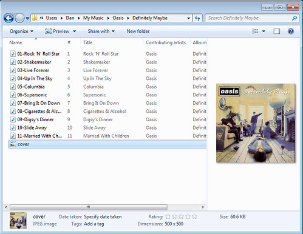The image size is (303, 234).
Task: Click the cover album art preview image
Action: (256, 123)
